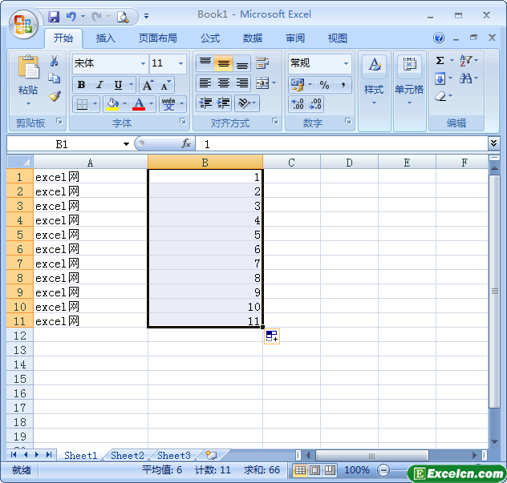The width and height of the screenshot is (507, 483).
Task: Open Find and Select binoculars
Action: click(x=465, y=78)
